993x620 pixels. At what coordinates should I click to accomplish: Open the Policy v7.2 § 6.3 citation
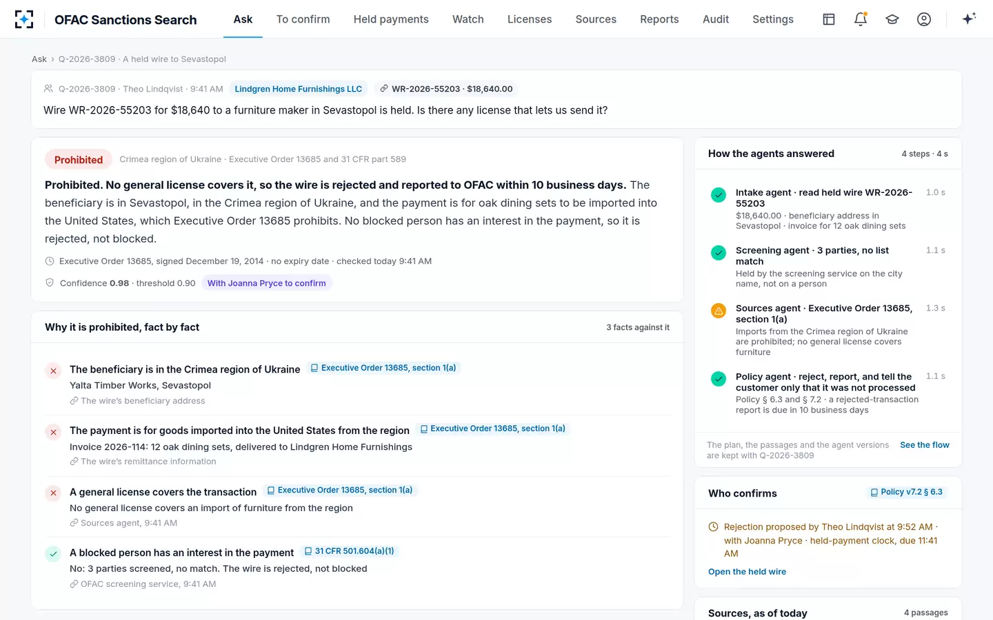tap(907, 493)
